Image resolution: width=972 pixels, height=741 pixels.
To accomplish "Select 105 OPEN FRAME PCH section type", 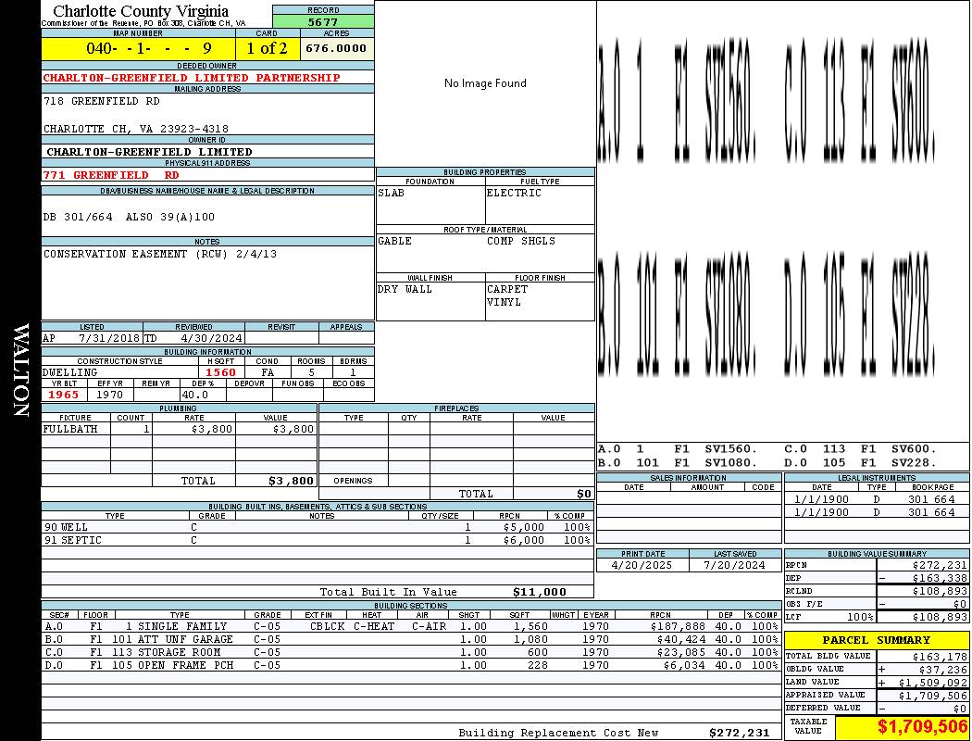I will [x=173, y=665].
